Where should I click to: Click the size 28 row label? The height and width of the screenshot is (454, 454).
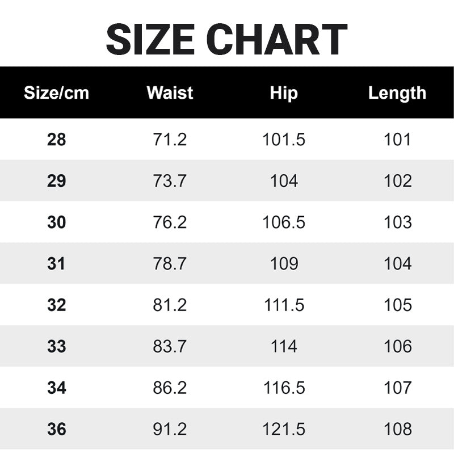click(56, 139)
